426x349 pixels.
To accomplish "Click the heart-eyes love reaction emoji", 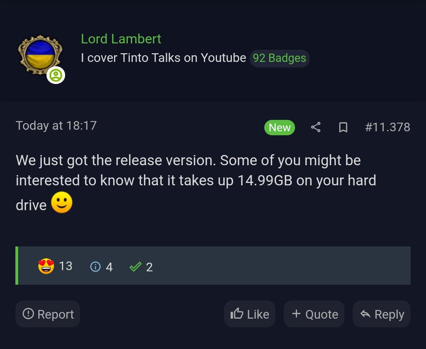I will pyautogui.click(x=46, y=267).
